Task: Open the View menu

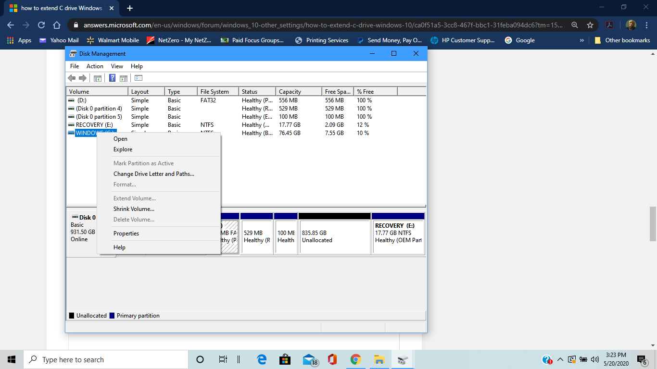Action: point(117,66)
